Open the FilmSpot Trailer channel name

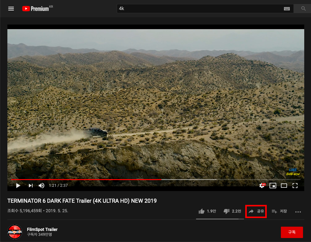42,229
